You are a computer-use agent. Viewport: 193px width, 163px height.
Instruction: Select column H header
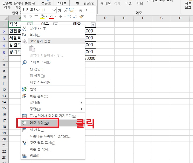coord(180,18)
